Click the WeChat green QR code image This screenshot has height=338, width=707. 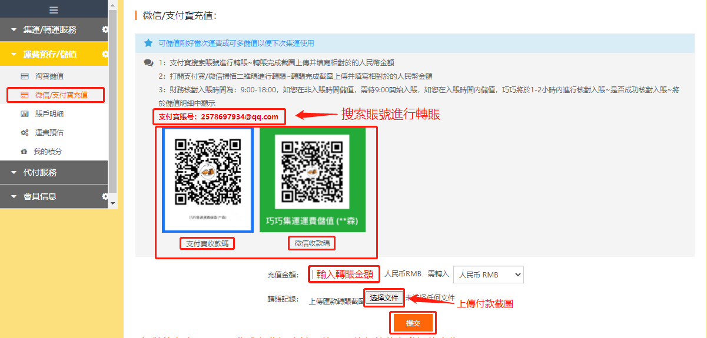pos(313,180)
